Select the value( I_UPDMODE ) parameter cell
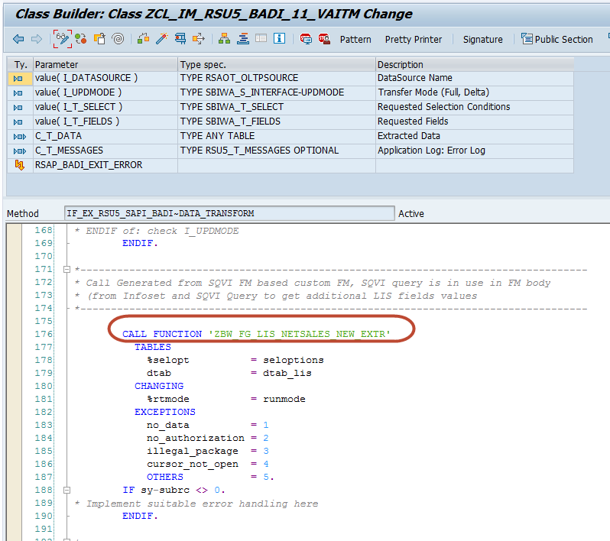 click(x=105, y=92)
